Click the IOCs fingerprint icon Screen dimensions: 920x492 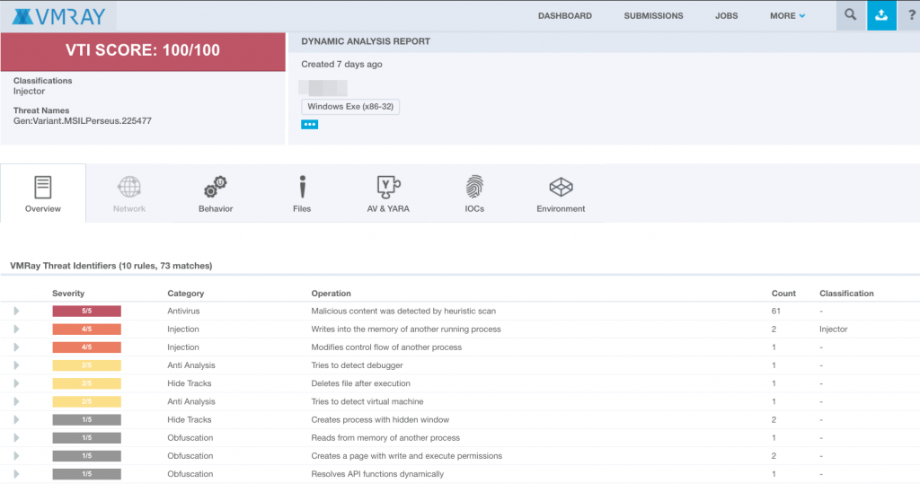coord(474,187)
